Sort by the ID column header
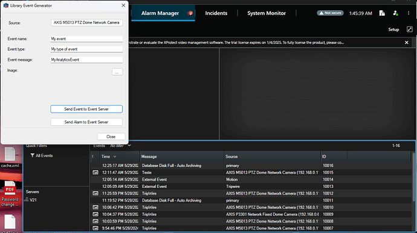 coord(334,157)
